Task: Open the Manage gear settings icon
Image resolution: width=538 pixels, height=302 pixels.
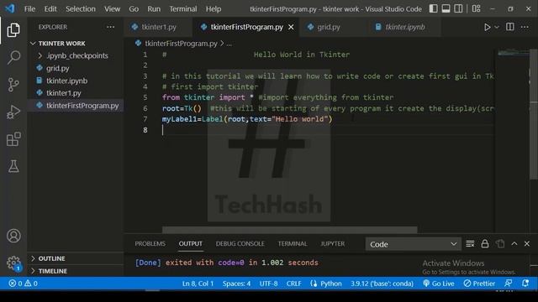Action: [13, 263]
